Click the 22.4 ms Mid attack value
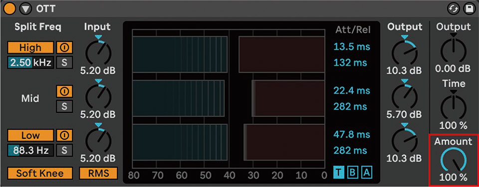Viewport: 479px width, 187px height. coord(352,91)
